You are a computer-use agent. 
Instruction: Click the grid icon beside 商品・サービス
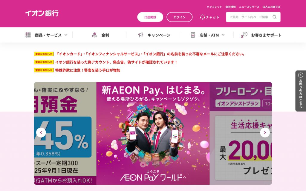point(28,35)
